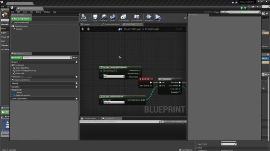Open Hand dropdown on Get Hand node
This screenshot has width=270, height=151.
pos(114,76)
